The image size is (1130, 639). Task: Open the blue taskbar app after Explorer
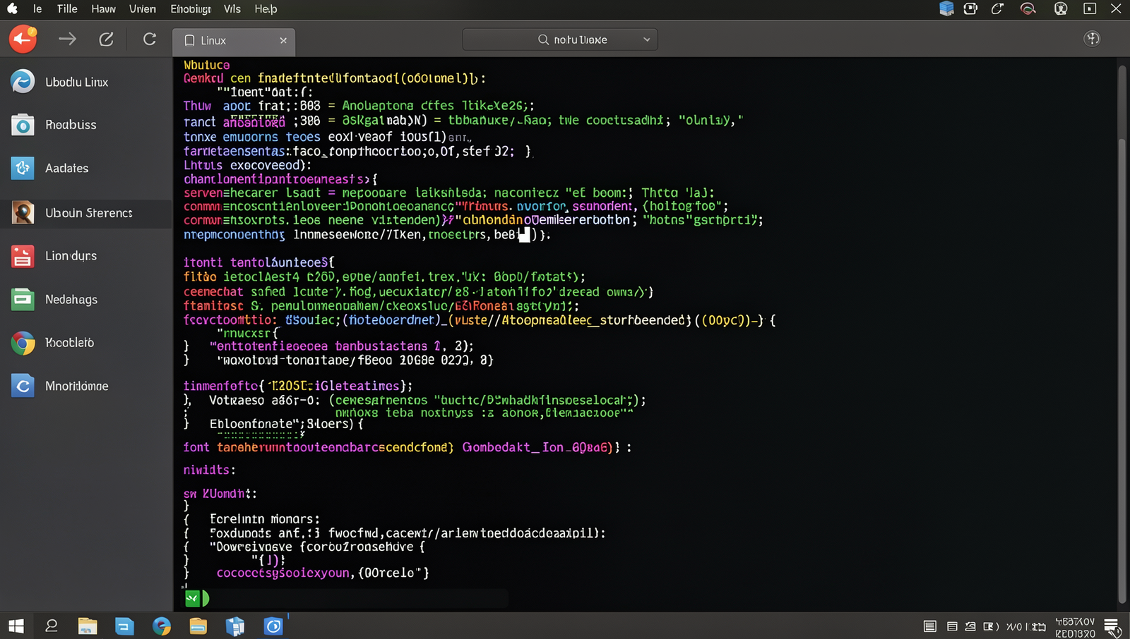click(x=124, y=626)
